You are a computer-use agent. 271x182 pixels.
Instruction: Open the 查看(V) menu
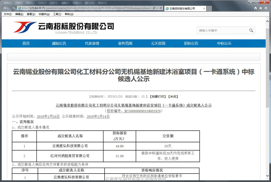pyautogui.click(x=31, y=14)
